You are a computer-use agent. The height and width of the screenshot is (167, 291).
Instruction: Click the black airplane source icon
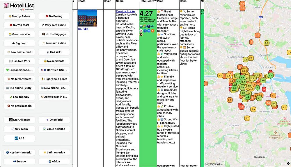pyautogui.click(x=141, y=35)
